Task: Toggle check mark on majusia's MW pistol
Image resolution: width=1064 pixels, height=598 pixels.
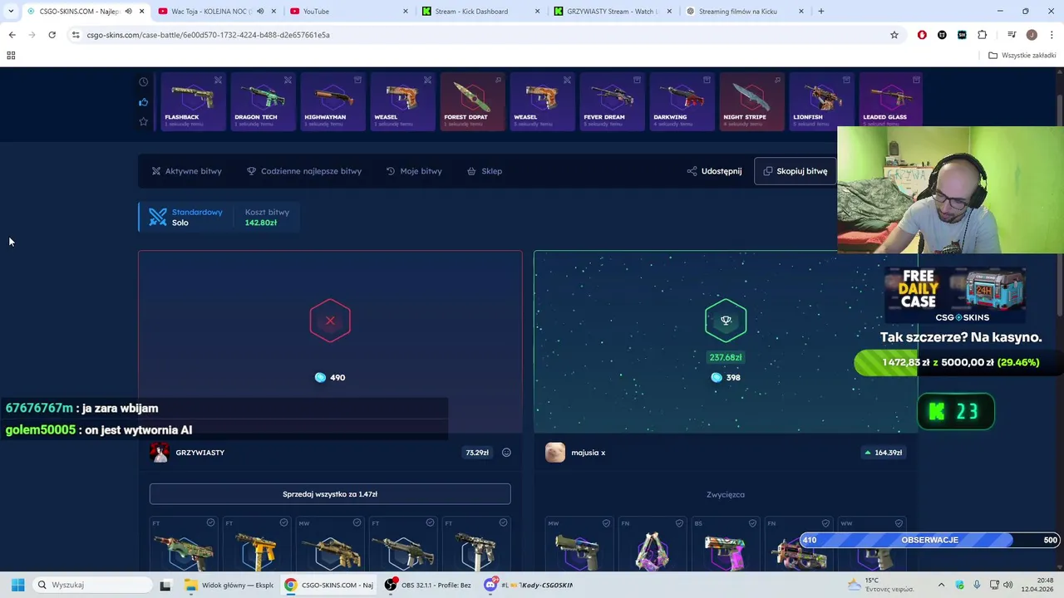Action: point(606,522)
